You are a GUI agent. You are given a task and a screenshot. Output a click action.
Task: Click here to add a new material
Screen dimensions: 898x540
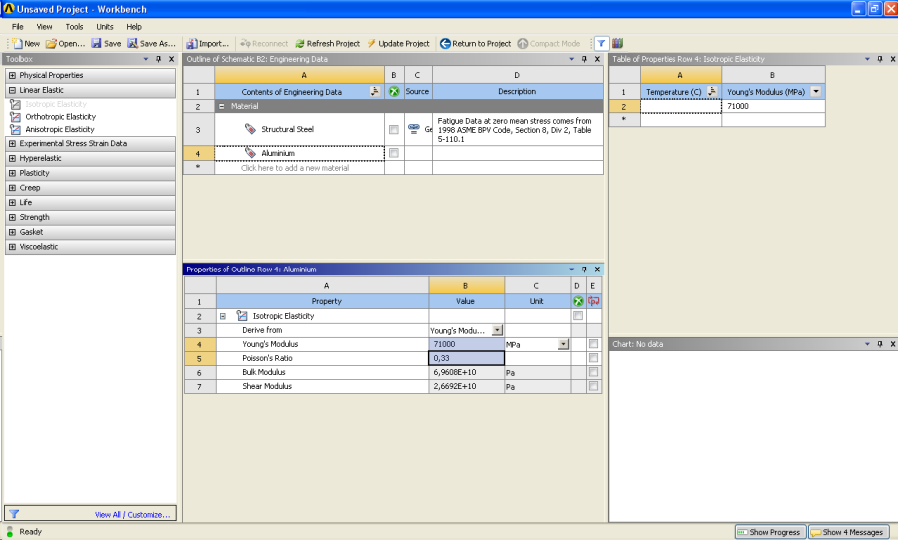[x=295, y=168]
